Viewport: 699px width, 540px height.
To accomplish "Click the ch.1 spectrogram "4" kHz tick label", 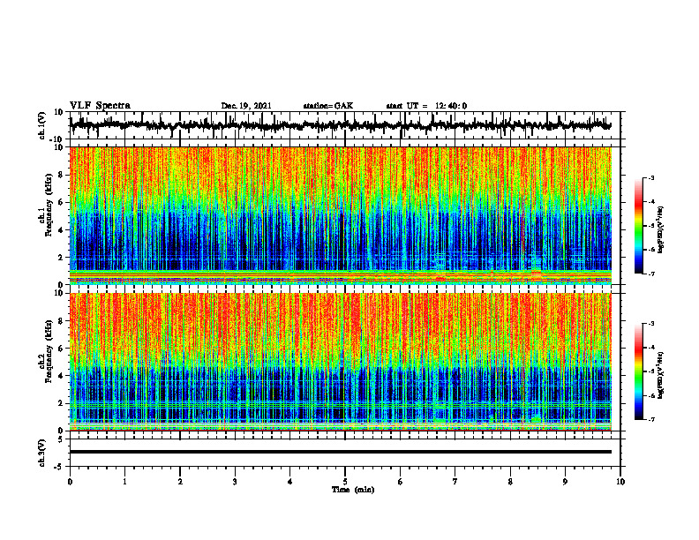I will tap(61, 230).
